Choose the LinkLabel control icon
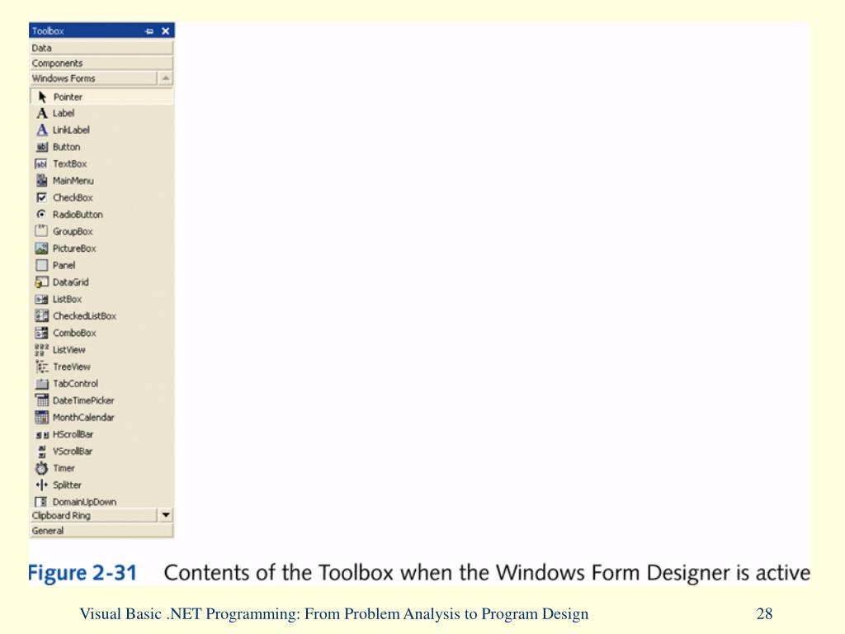Image resolution: width=845 pixels, height=634 pixels. (x=42, y=130)
